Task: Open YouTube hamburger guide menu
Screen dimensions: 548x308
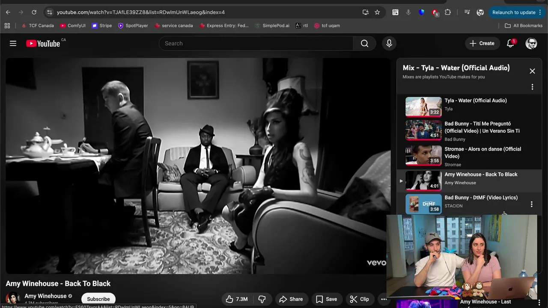Action: pyautogui.click(x=13, y=43)
